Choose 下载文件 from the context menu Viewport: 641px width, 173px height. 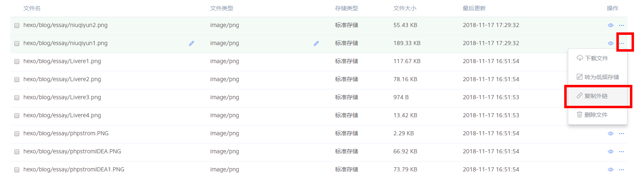pyautogui.click(x=597, y=58)
